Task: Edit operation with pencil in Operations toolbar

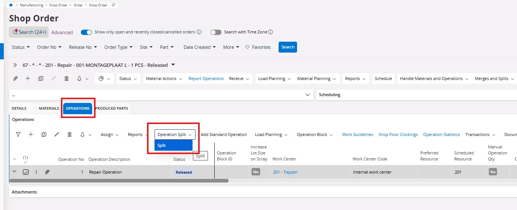Action: [57, 134]
